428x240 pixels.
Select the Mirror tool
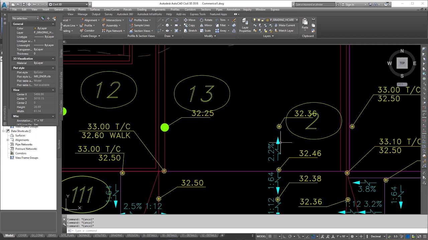click(206, 25)
